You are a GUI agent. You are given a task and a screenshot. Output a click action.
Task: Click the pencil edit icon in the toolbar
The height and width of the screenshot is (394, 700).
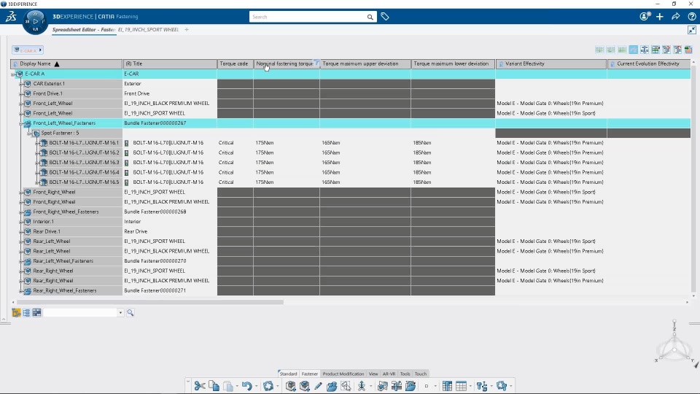click(x=318, y=386)
